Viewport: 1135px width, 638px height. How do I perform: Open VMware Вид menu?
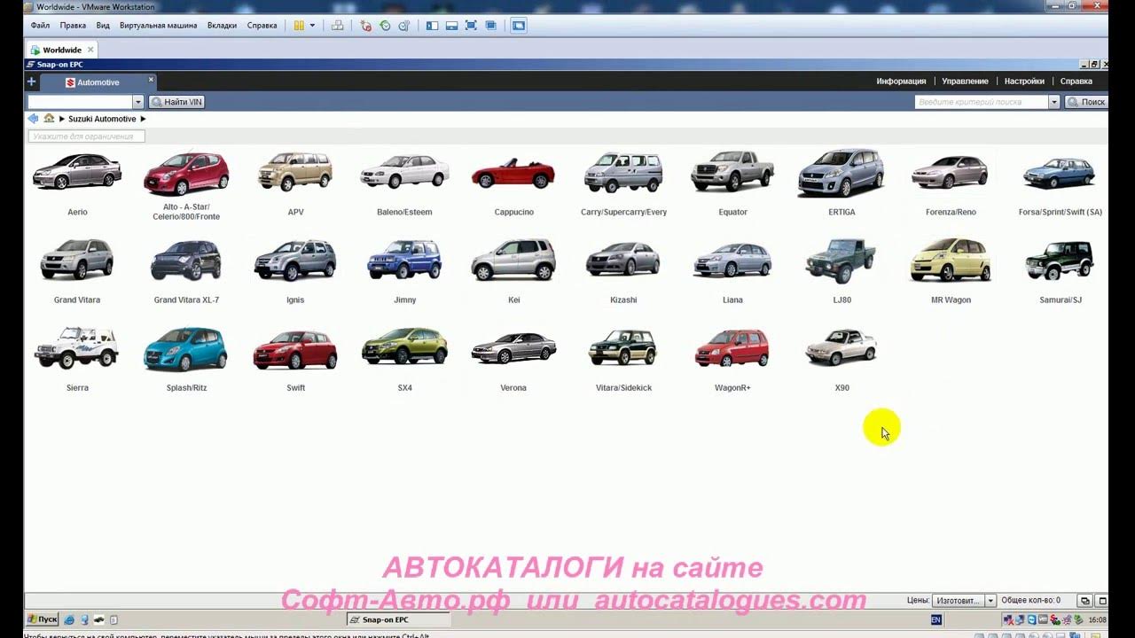pyautogui.click(x=103, y=26)
